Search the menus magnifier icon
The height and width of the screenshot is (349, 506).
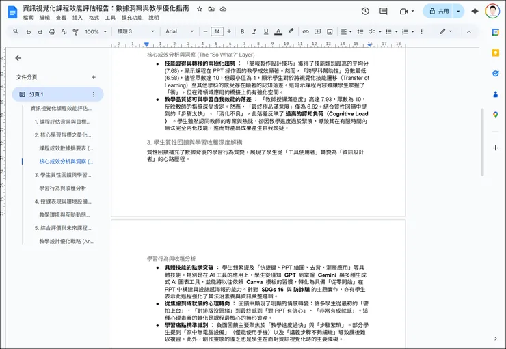pos(16,31)
